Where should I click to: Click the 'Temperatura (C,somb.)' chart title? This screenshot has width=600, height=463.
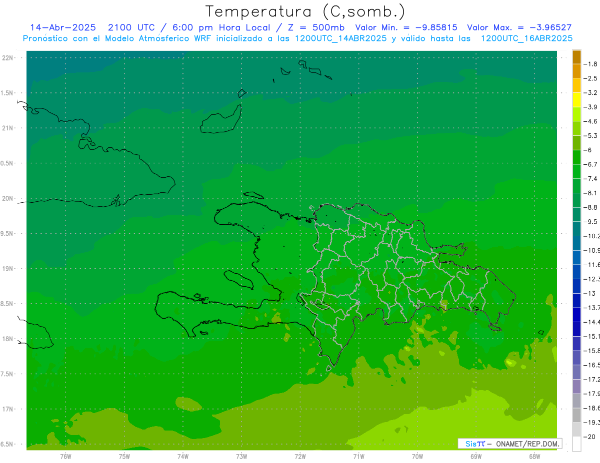[305, 11]
